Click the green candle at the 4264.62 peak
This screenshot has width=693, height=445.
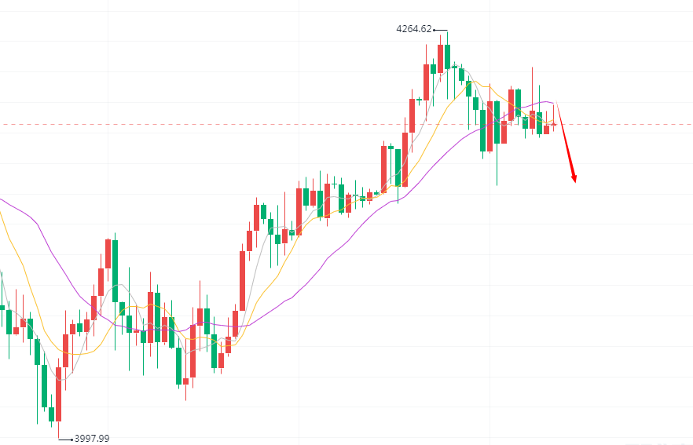447,57
